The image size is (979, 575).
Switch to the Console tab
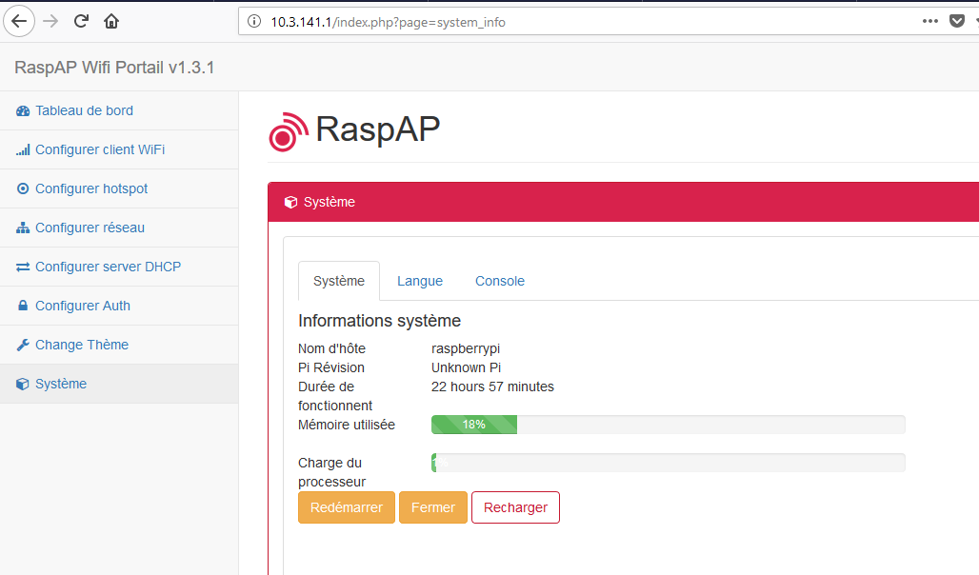point(499,281)
